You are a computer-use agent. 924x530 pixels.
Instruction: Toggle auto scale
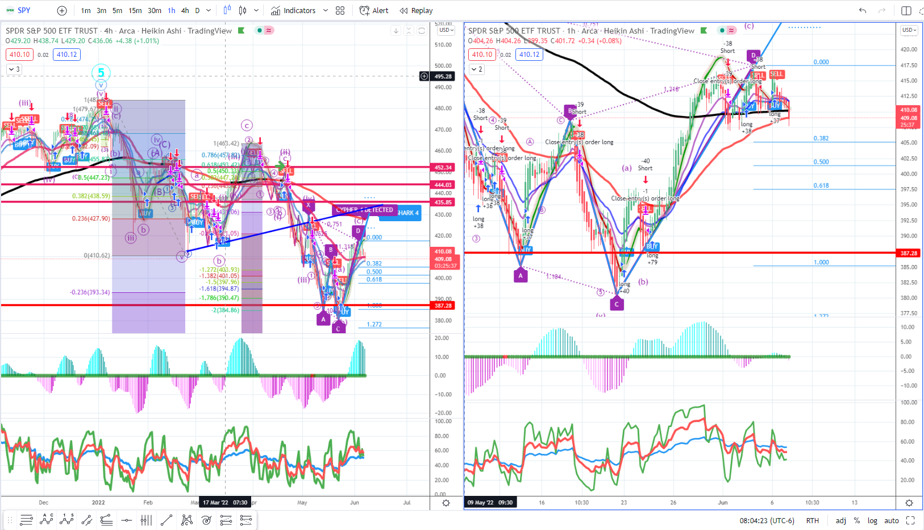click(x=892, y=520)
